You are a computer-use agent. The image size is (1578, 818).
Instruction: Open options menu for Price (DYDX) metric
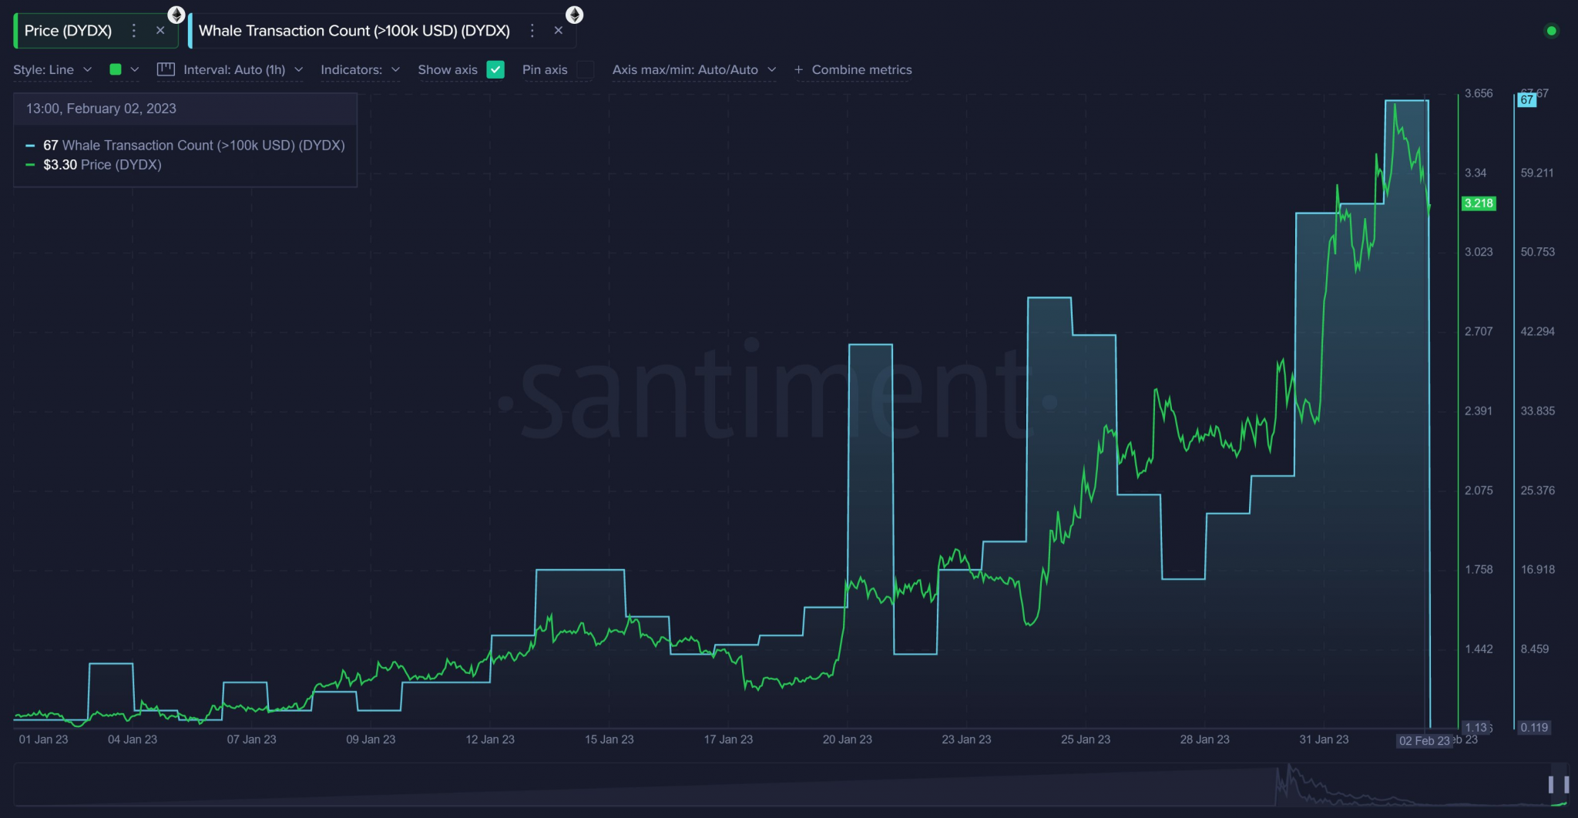coord(134,31)
